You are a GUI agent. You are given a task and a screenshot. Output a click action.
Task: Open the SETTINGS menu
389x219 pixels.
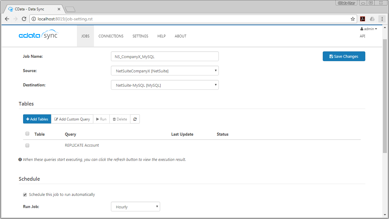coord(140,36)
